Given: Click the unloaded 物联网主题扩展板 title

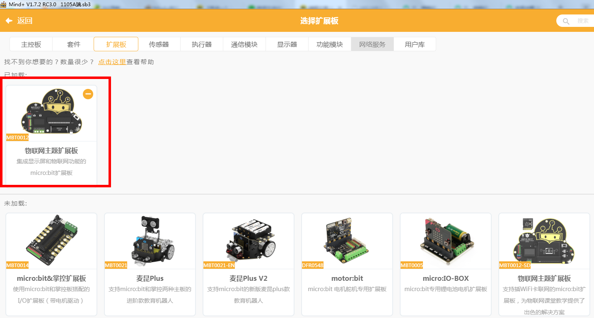Looking at the screenshot, I should tap(544, 278).
